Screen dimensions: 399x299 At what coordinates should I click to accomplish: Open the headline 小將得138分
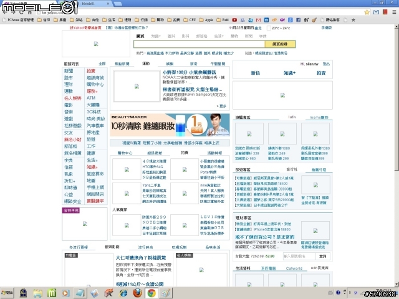(190, 72)
